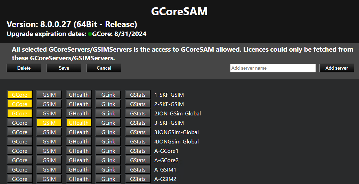Enable GLink for A-GCore1
This screenshot has height=184, width=359.
(x=108, y=151)
